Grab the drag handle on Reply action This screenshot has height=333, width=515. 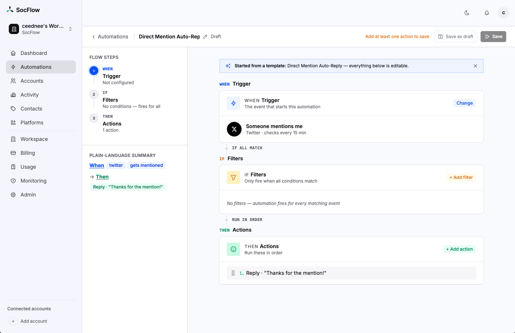[x=233, y=273]
